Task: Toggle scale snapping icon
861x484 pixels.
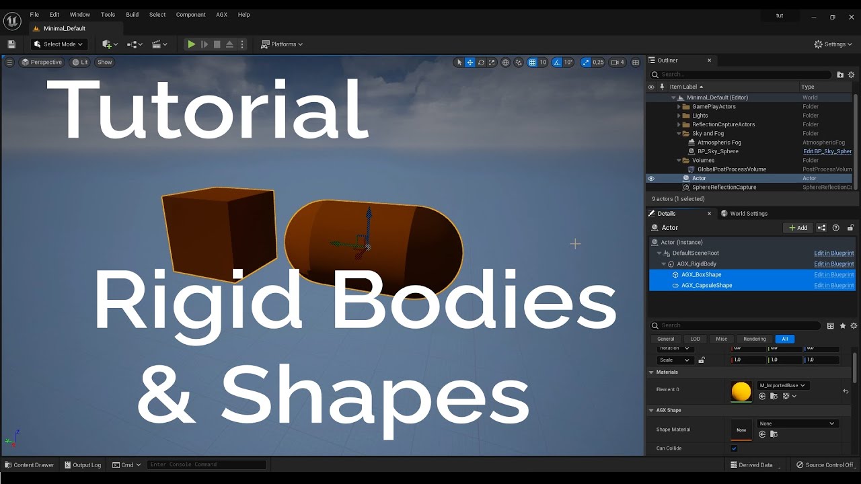Action: pos(585,63)
